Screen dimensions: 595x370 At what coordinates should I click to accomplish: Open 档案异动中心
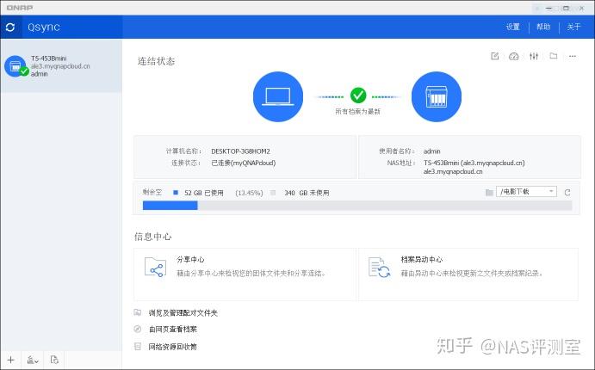click(468, 274)
